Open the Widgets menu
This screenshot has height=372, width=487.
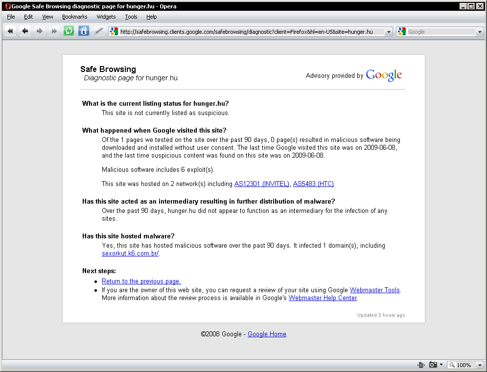(106, 17)
